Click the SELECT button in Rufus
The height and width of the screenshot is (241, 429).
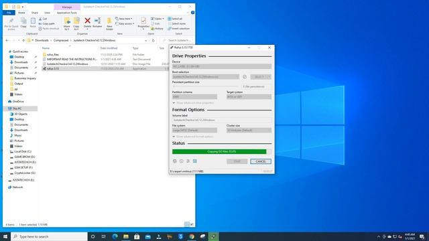(259, 77)
